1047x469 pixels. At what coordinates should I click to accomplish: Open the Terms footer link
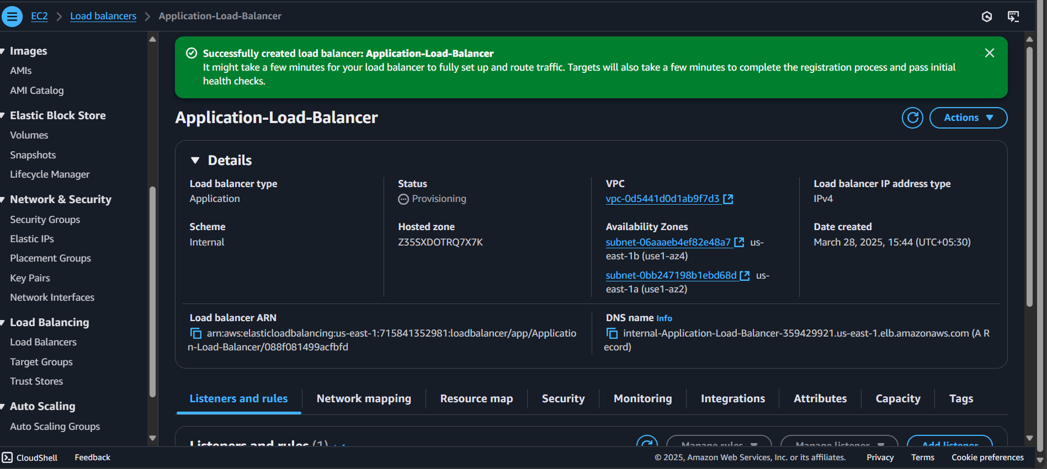(x=923, y=457)
